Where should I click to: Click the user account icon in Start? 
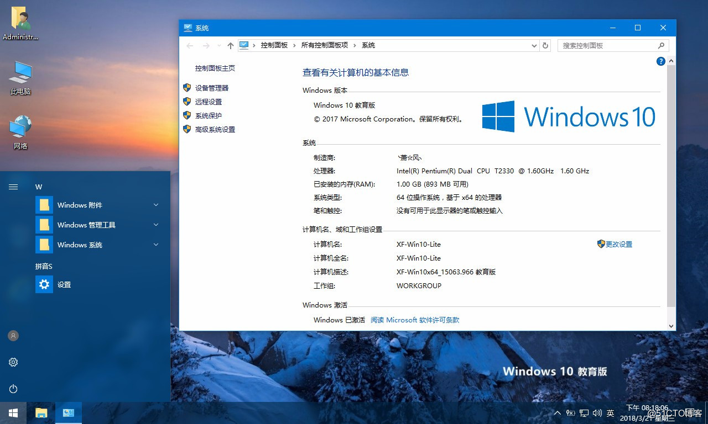13,335
